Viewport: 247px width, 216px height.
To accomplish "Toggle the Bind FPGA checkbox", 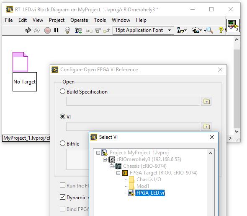I will 62,208.
